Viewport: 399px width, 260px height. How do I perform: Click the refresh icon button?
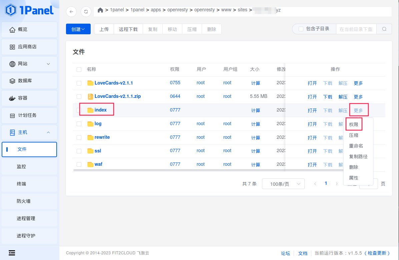[x=86, y=12]
